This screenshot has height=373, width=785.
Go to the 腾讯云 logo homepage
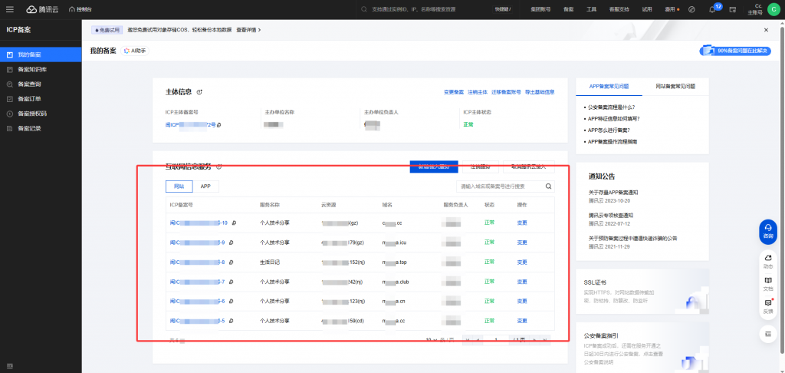click(43, 9)
